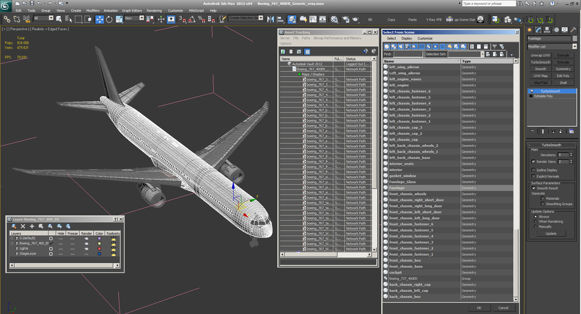Activate Bind to Space Warp tool
The image size is (581, 314).
pos(27,19)
